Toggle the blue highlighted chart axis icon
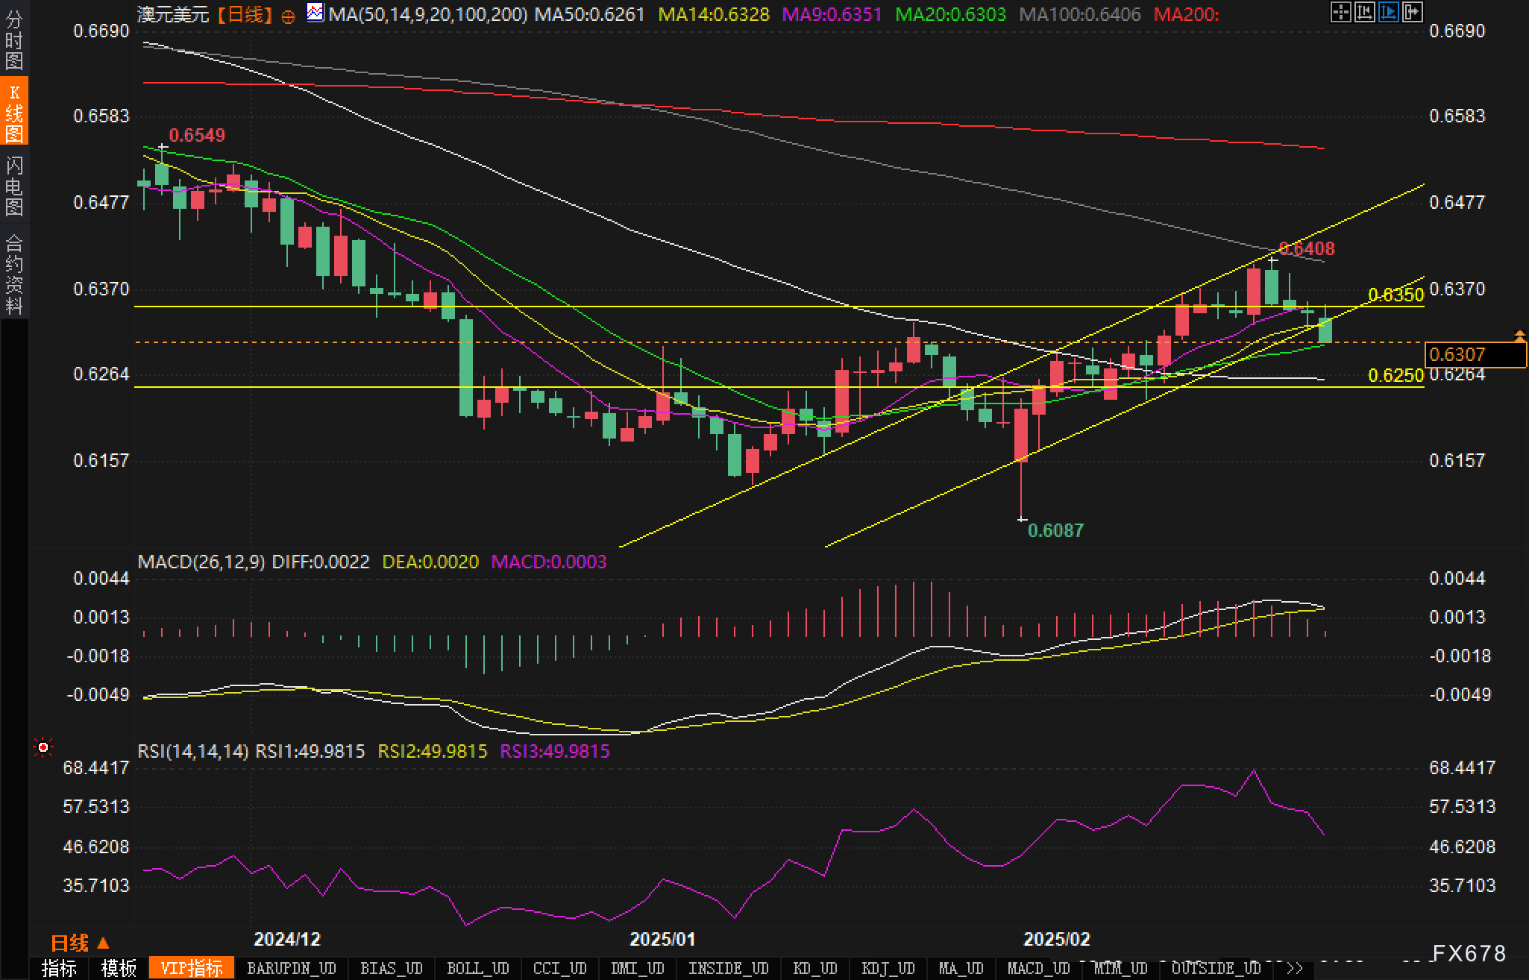The width and height of the screenshot is (1529, 980). [x=1388, y=12]
